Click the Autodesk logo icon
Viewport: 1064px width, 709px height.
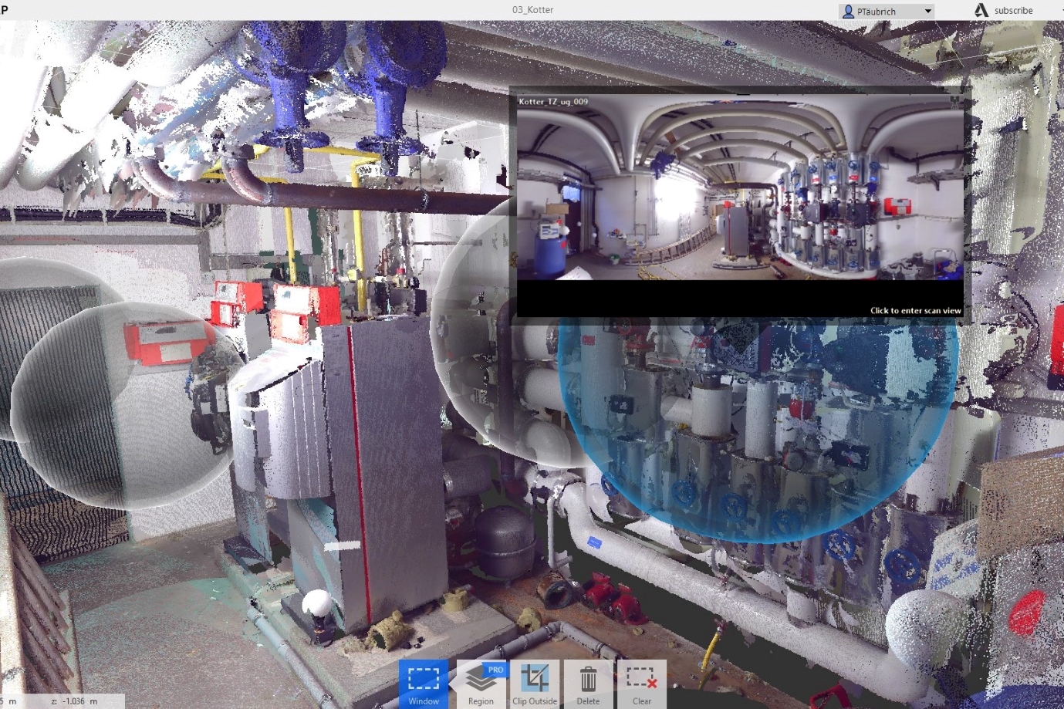click(x=981, y=10)
